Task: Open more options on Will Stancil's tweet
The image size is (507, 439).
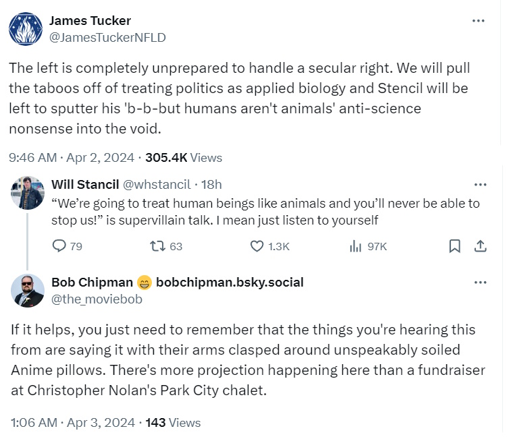Action: point(481,185)
